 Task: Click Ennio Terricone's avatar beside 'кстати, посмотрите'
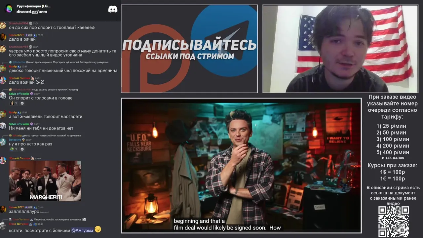[3, 226]
